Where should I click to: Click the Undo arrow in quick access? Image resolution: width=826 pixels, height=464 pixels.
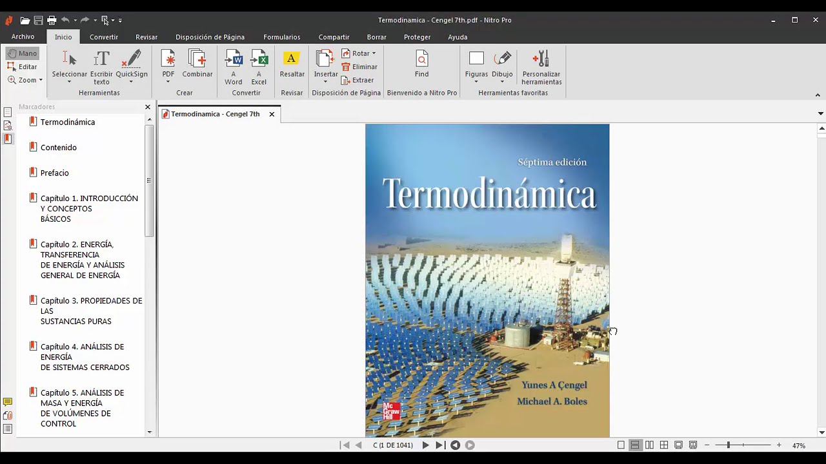click(x=65, y=21)
